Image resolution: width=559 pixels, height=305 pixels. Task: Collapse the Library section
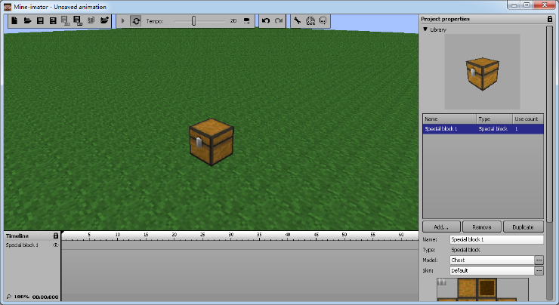(x=425, y=29)
